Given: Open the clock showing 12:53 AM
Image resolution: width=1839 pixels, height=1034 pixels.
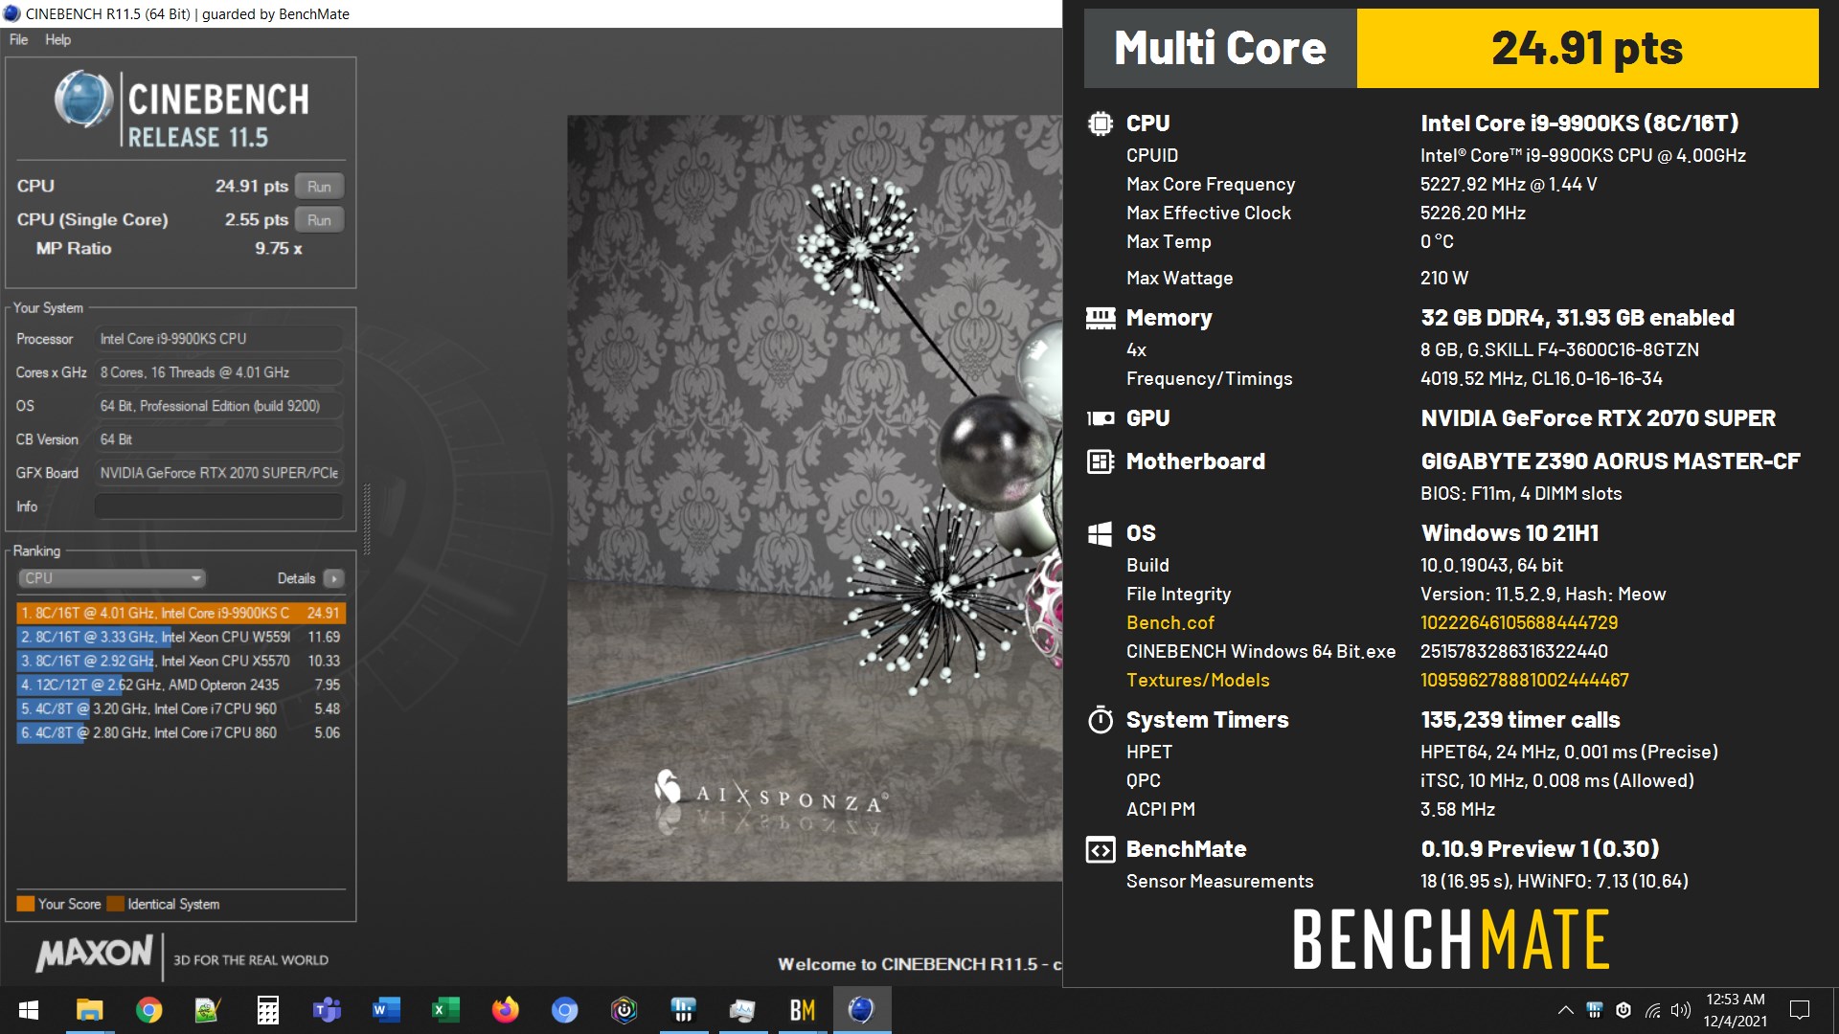Looking at the screenshot, I should coord(1735,1010).
